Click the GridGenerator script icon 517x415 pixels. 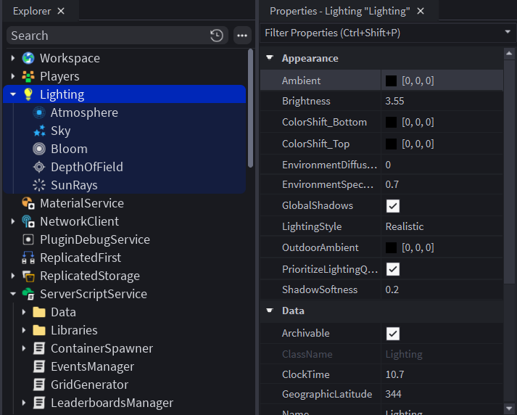[39, 385]
